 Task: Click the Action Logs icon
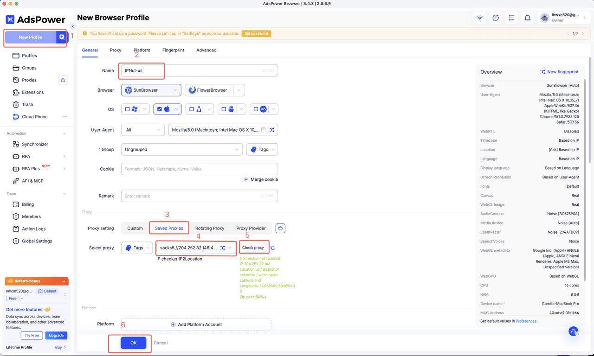tap(16, 229)
